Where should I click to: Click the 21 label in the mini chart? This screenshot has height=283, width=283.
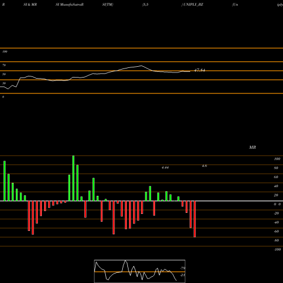[x=183, y=275]
